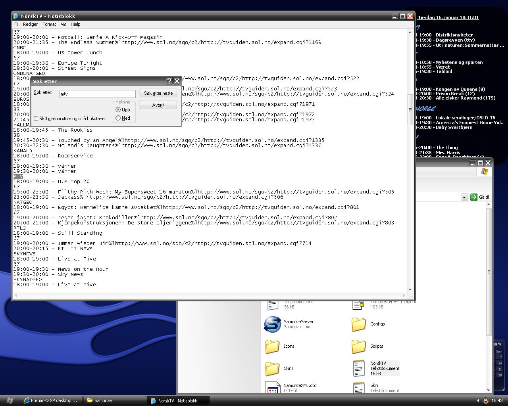Click the 'The Rookies' line
508x406 pixels.
click(x=53, y=130)
